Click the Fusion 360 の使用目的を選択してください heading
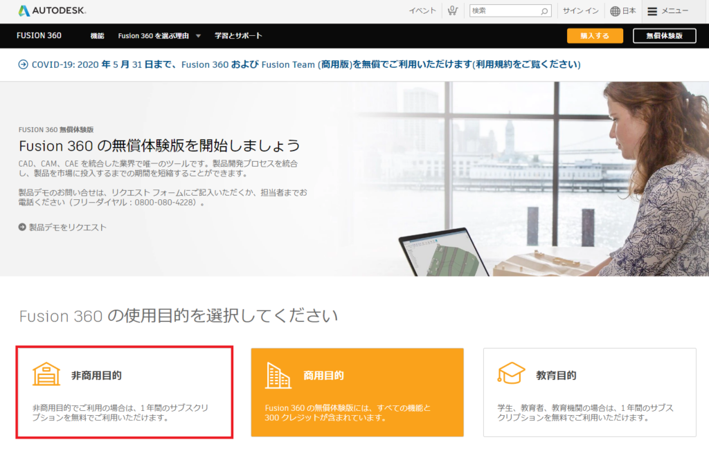 pyautogui.click(x=179, y=315)
